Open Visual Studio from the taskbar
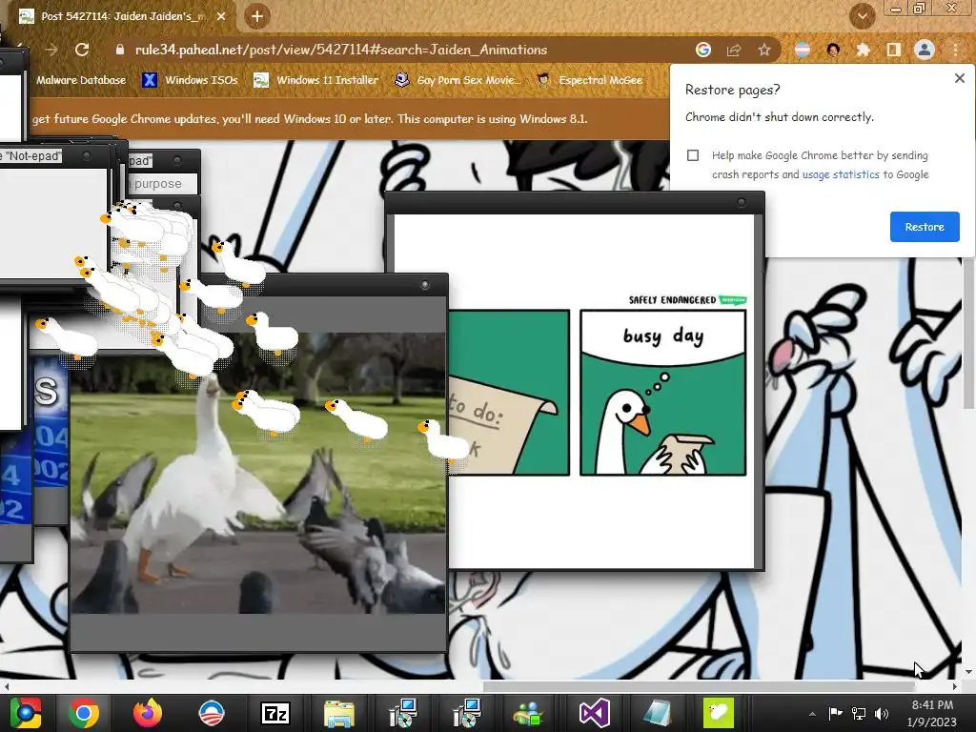This screenshot has height=732, width=976. (x=595, y=713)
